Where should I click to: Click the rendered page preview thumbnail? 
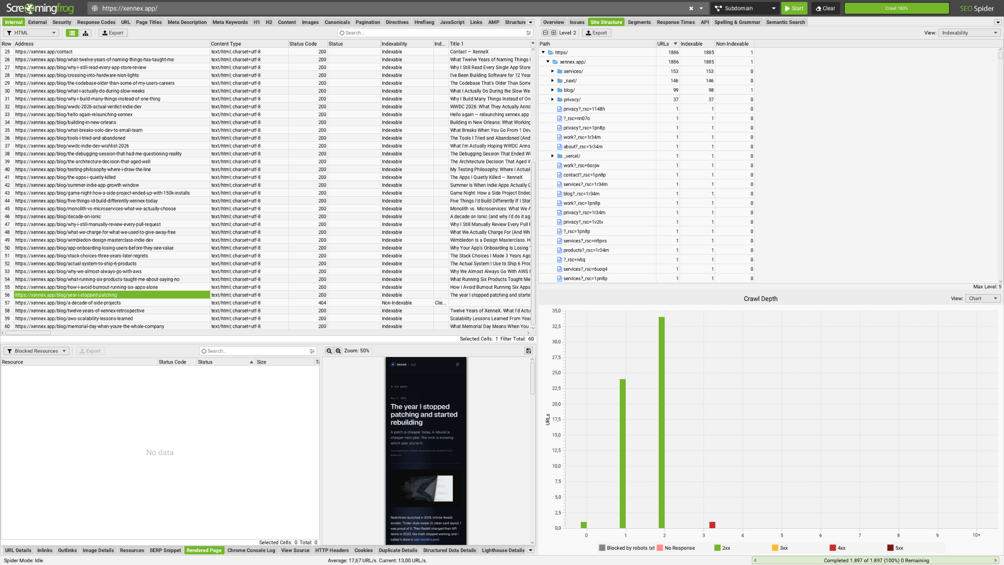[426, 451]
